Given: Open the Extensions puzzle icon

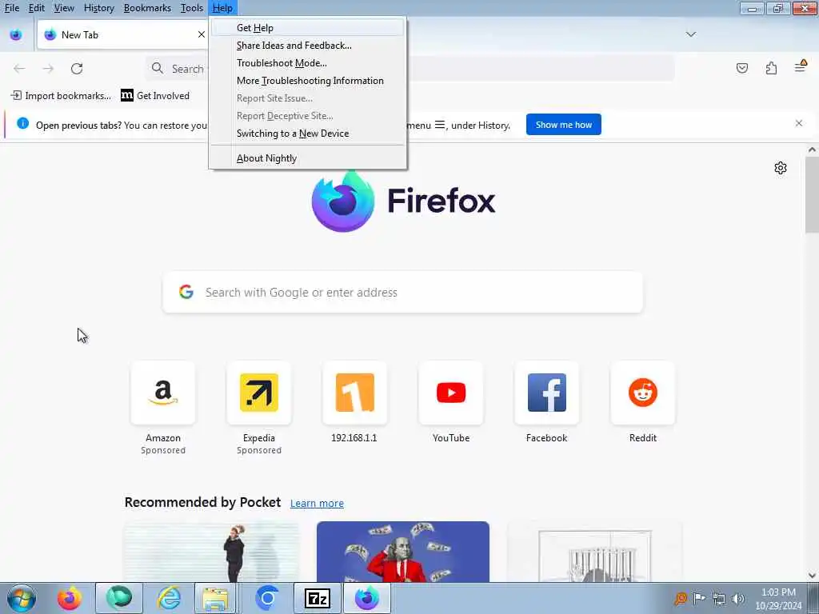Looking at the screenshot, I should pos(772,68).
